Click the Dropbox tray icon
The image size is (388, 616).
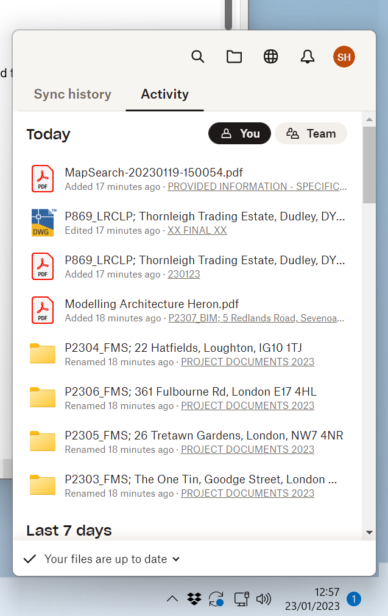tap(194, 599)
